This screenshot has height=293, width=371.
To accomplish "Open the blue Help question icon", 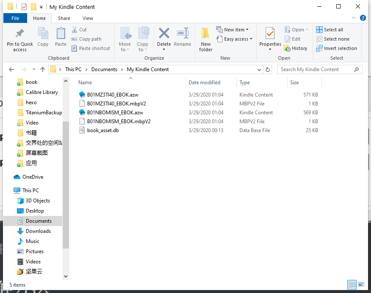I will pos(363,18).
